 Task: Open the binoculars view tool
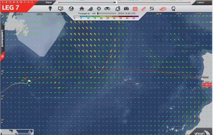pos(107,9)
